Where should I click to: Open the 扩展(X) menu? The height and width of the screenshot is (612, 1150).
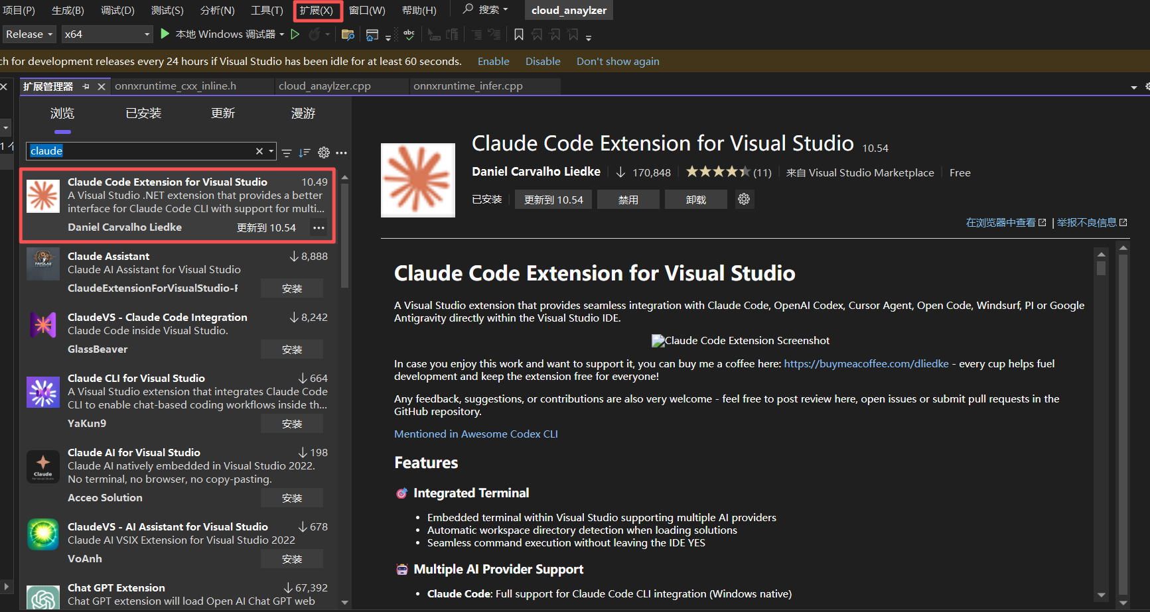(317, 11)
